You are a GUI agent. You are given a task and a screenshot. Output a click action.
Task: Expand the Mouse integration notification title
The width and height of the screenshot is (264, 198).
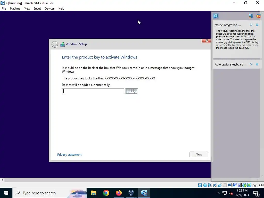click(x=228, y=25)
